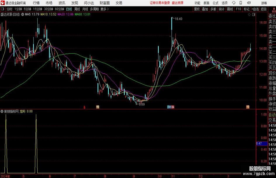Toggle the right panel layout icon near the diamond
Viewport: 276px width, 178px height.
coord(254,15)
